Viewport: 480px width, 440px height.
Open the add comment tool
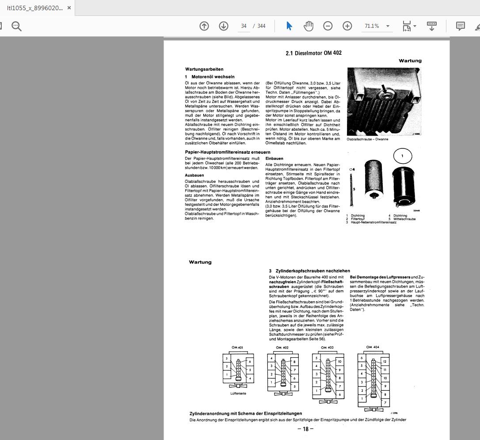coord(460,26)
